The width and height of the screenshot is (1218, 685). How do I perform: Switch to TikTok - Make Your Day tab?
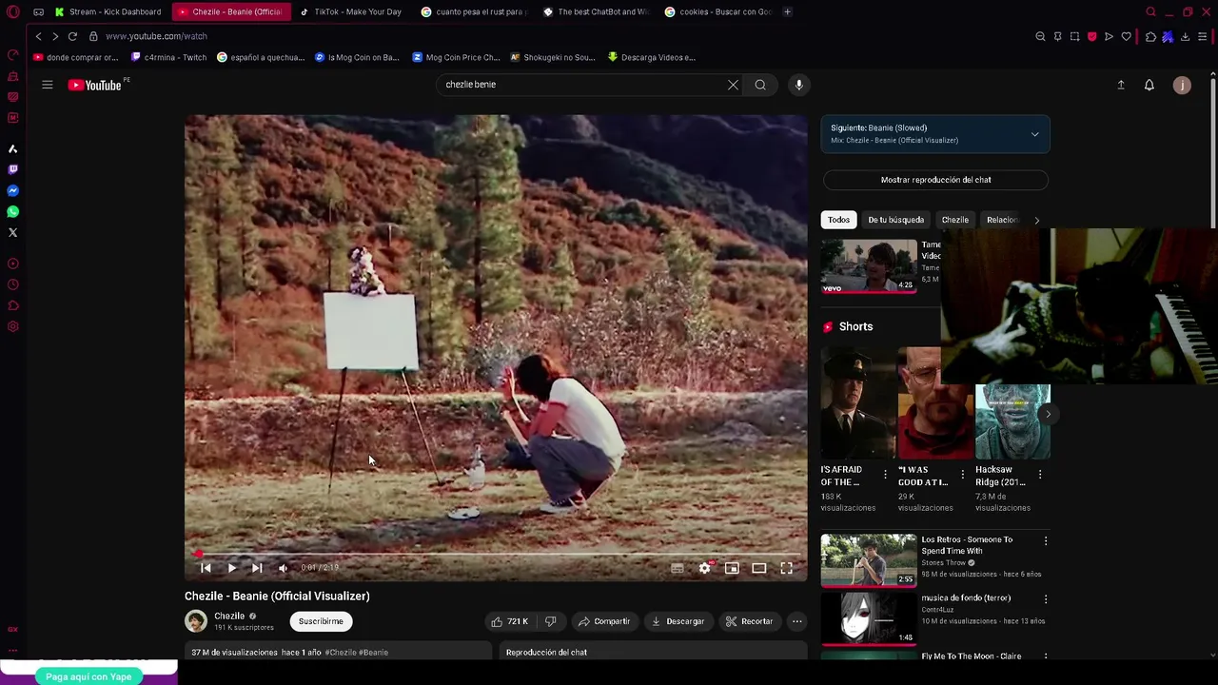351,11
